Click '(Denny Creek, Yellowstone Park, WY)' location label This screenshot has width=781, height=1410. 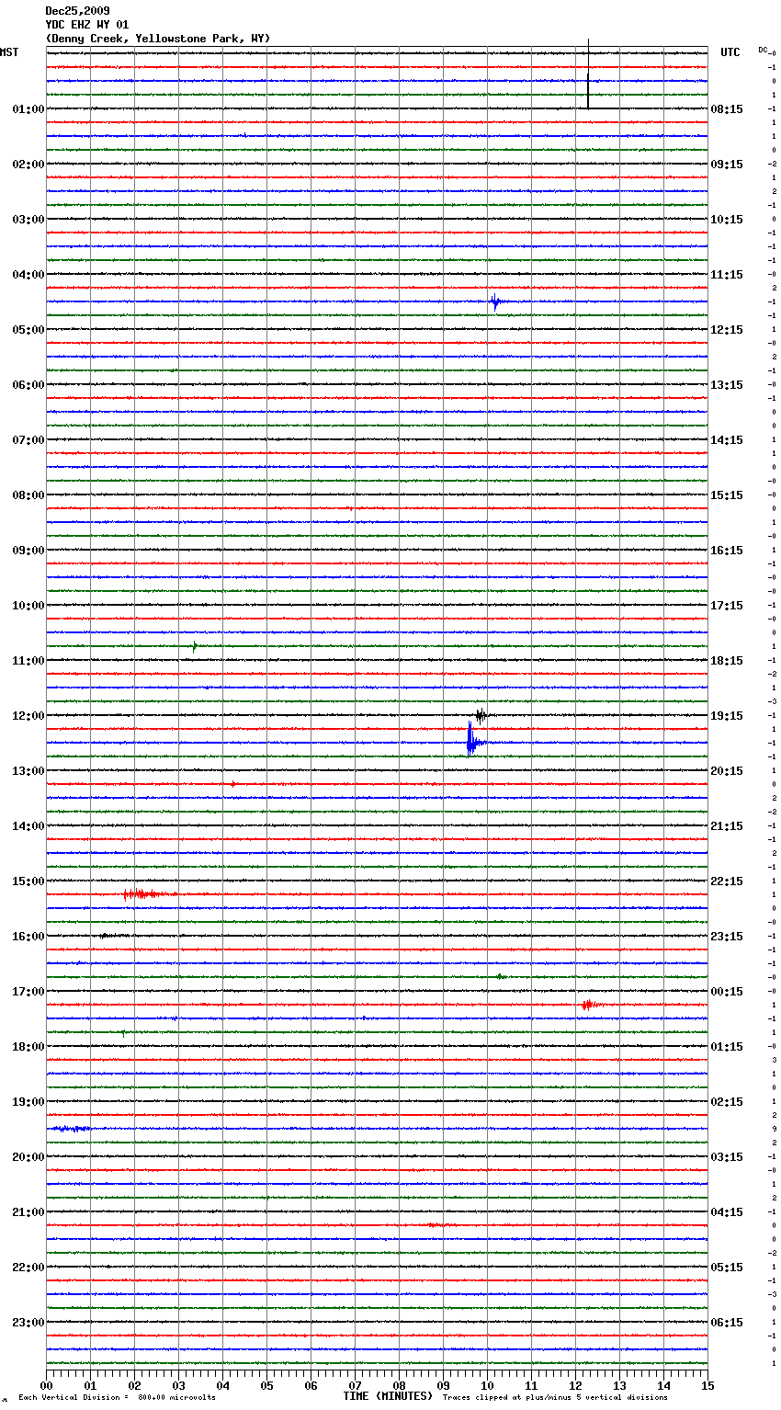pyautogui.click(x=158, y=39)
